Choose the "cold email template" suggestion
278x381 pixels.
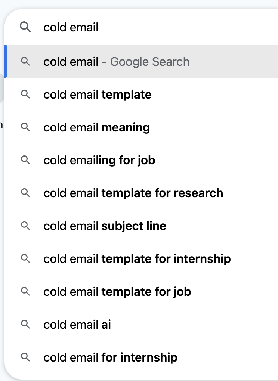click(98, 95)
